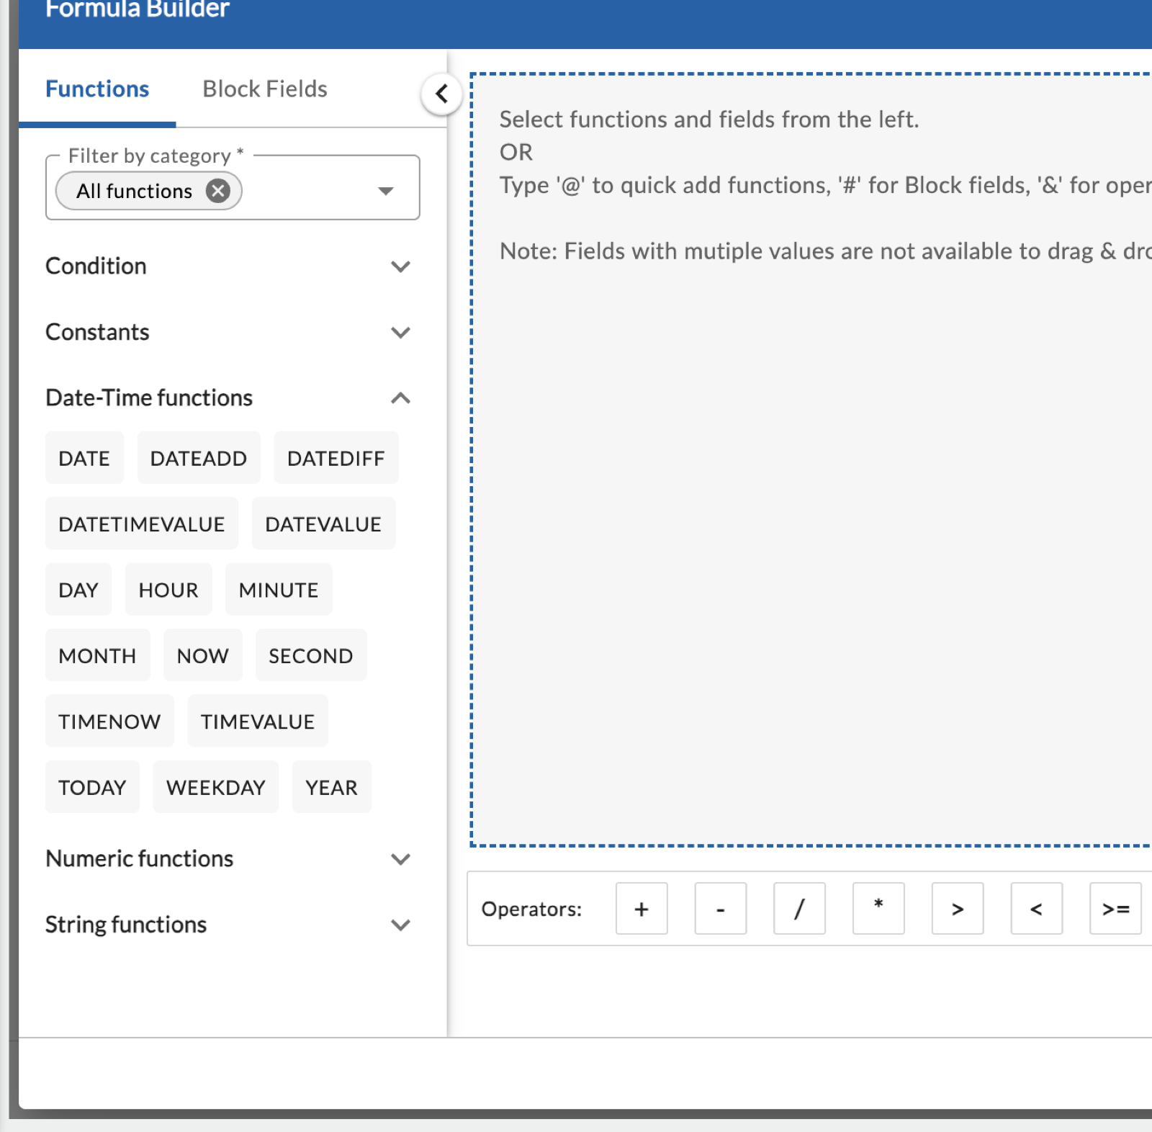Insert the NOW function
Image resolution: width=1152 pixels, height=1132 pixels.
pos(203,656)
